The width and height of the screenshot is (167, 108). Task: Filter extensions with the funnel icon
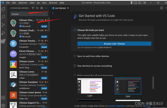[x=33, y=8]
